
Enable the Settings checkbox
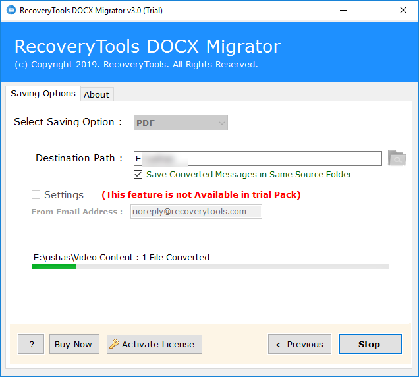pos(36,195)
